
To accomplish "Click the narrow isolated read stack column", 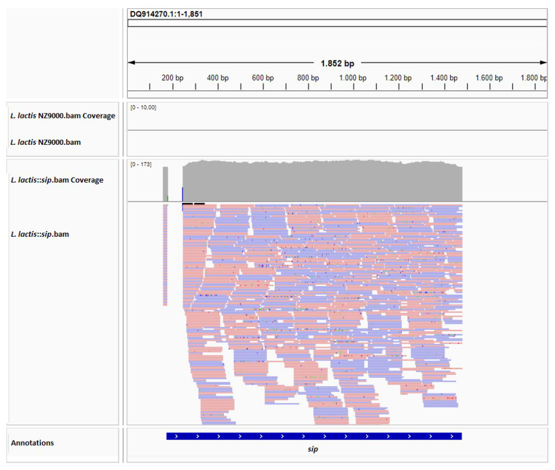I will pyautogui.click(x=165, y=255).
